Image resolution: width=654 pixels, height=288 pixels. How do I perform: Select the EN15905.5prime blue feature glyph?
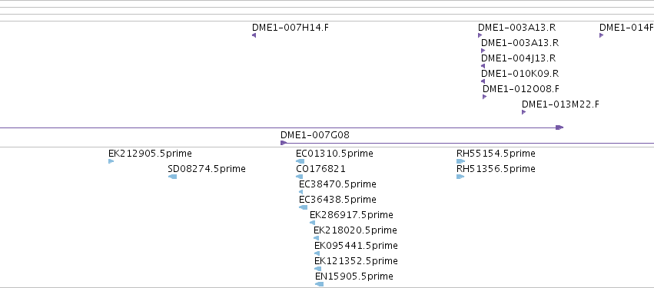319,284
